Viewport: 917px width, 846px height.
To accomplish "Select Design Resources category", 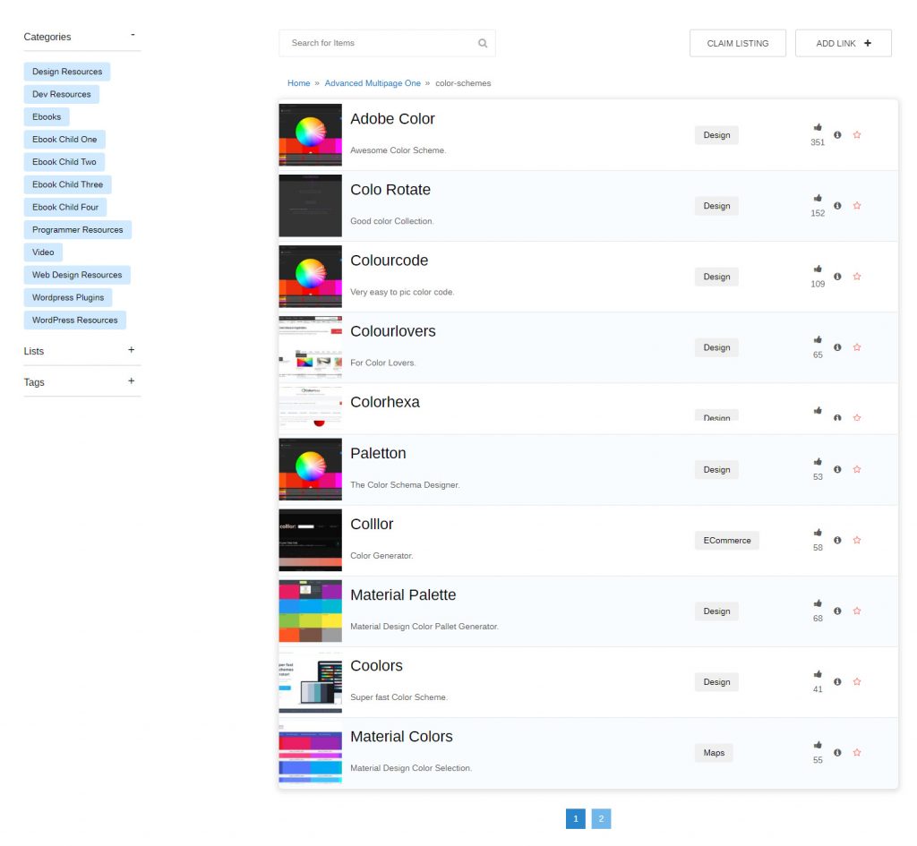I will point(67,72).
